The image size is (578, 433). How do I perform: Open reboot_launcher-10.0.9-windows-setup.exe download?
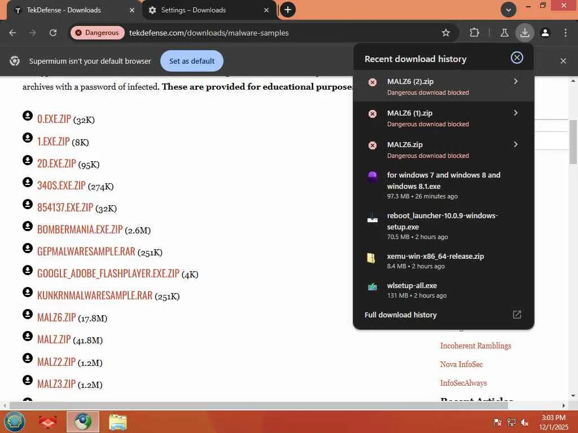444,226
